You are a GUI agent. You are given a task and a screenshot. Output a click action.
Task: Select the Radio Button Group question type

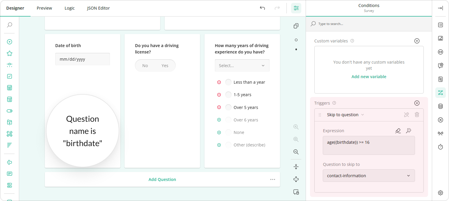(9, 42)
